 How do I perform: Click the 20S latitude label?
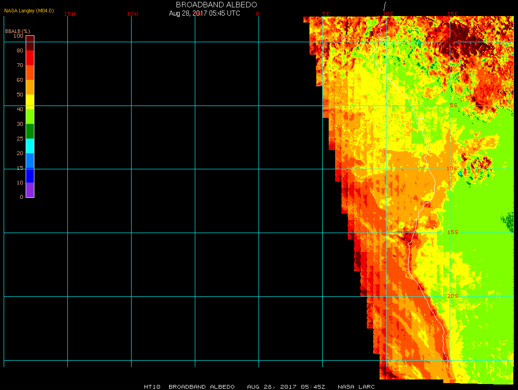(x=452, y=296)
